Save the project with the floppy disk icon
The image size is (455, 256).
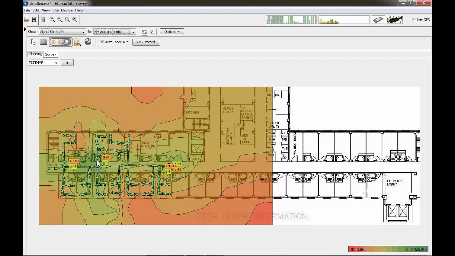pyautogui.click(x=34, y=20)
